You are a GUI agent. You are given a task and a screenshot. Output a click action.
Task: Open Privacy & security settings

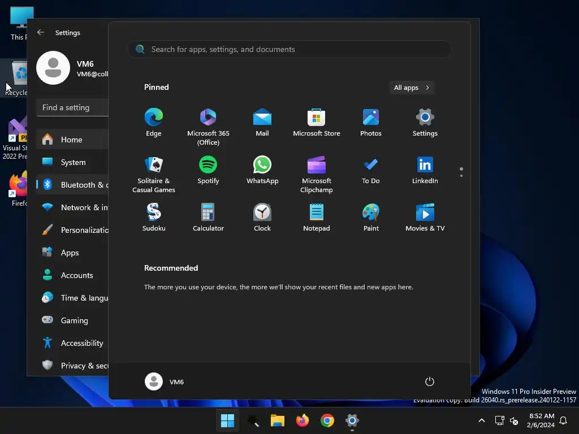tap(73, 366)
